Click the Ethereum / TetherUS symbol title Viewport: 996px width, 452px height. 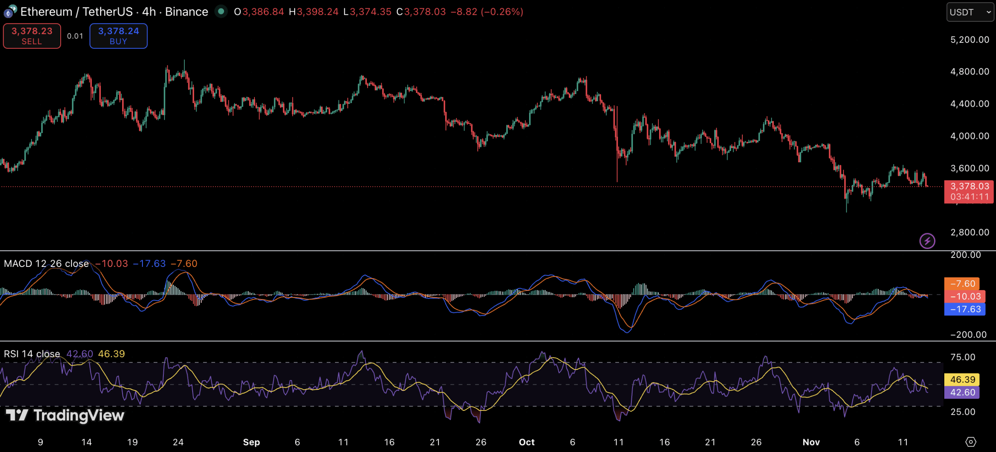click(76, 12)
